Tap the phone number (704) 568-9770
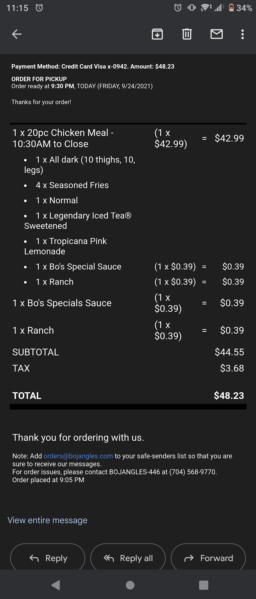This screenshot has width=256, height=599. tap(193, 472)
